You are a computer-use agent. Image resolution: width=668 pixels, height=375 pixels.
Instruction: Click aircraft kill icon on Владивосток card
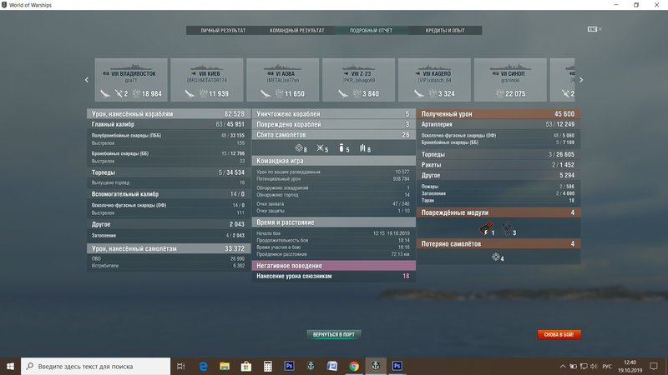click(119, 93)
